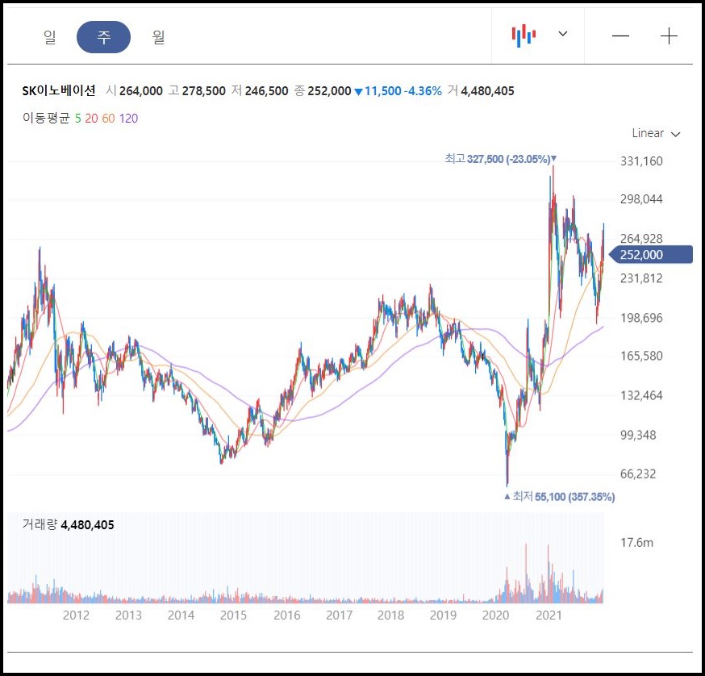Image resolution: width=705 pixels, height=676 pixels.
Task: Click the 최저 55,100 low marker
Action: [x=560, y=497]
